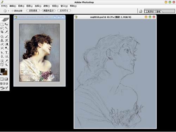Switch to Standard Screen mode

pyautogui.click(x=1, y=83)
